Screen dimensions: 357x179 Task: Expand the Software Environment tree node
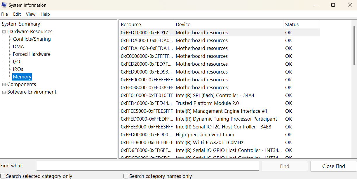(x=4, y=92)
